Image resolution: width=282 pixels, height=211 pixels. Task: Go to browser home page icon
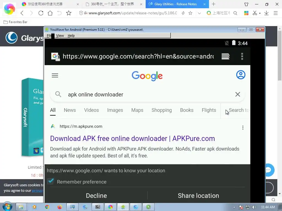point(50,13)
